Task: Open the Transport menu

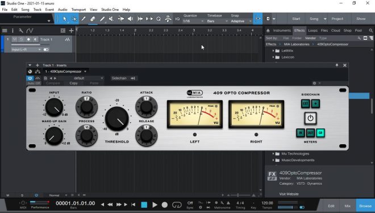Action: pyautogui.click(x=78, y=10)
